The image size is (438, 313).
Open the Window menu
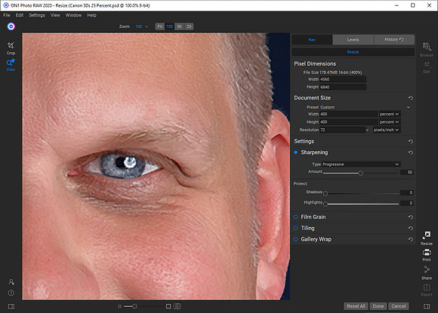[73, 15]
